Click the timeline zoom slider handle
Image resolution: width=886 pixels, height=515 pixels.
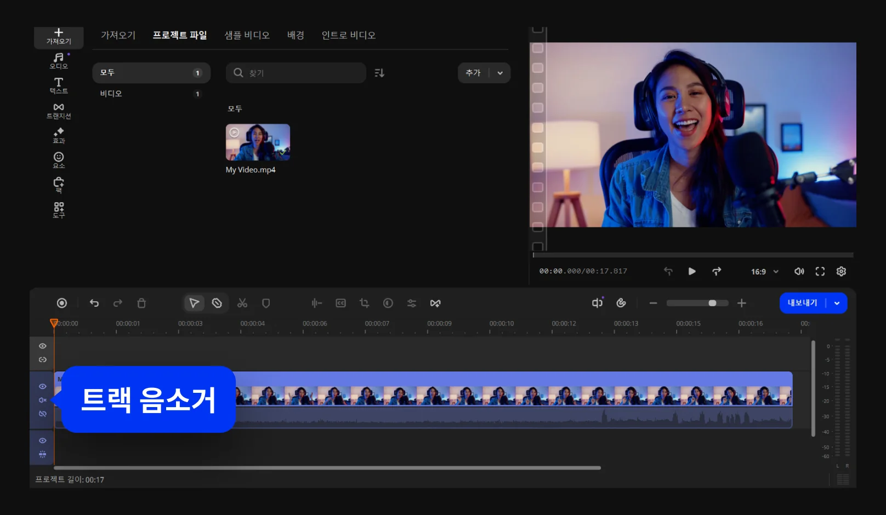tap(712, 303)
